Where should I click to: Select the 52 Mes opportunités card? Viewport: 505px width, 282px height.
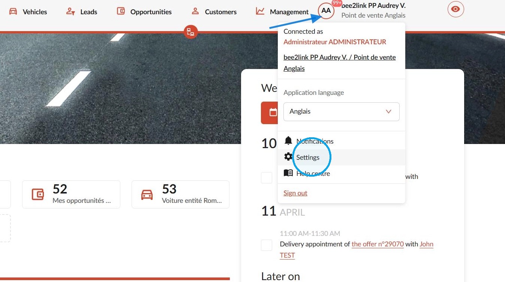(71, 194)
